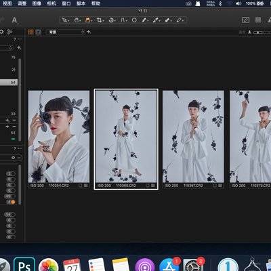This screenshot has width=271, height=271.
Task: Select the highlighted row with value 54
Action: pos(9,83)
